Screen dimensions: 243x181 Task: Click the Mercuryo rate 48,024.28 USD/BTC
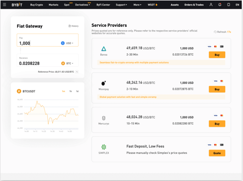[141, 117]
